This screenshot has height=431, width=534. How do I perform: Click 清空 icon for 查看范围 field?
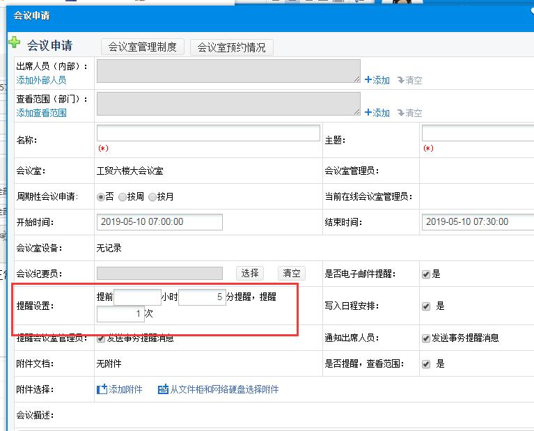click(401, 113)
